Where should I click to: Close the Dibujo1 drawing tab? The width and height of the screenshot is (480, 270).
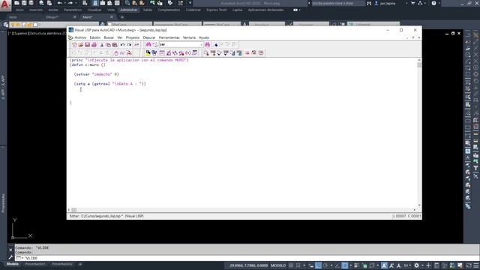pos(75,17)
